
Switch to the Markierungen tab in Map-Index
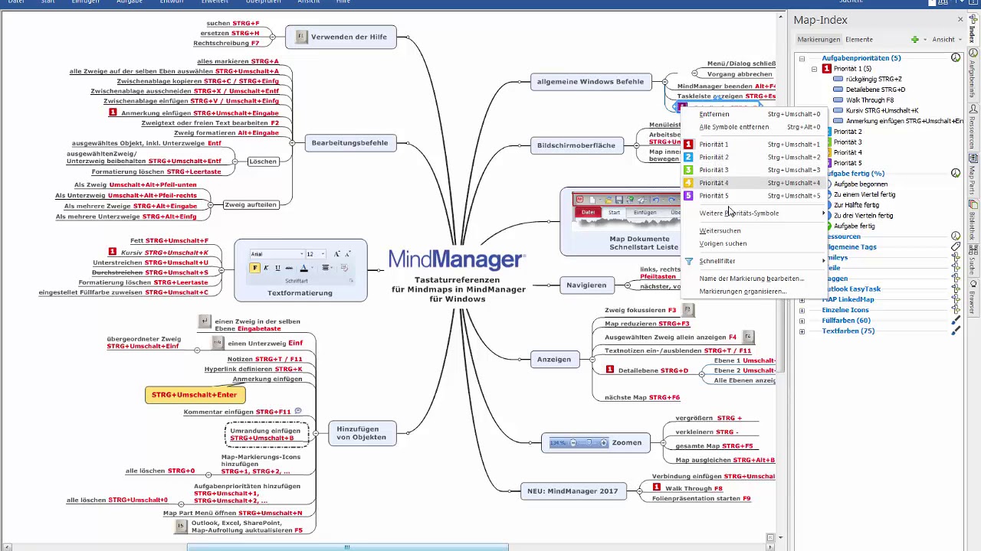[819, 39]
